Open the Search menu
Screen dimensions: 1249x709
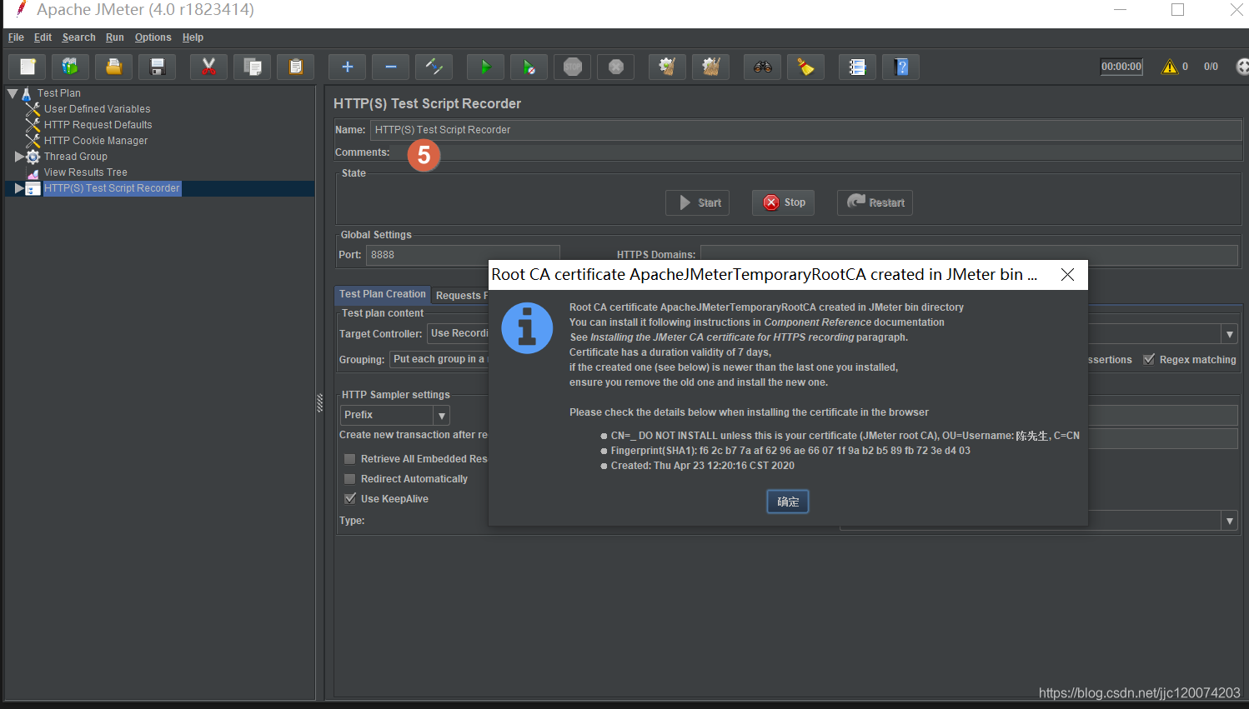78,37
